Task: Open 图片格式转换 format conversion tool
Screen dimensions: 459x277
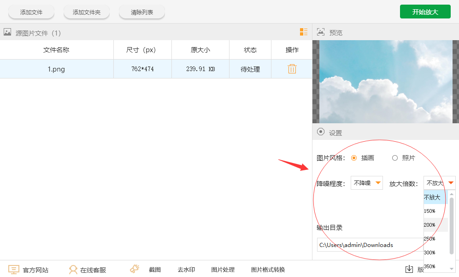Action: coord(268,270)
